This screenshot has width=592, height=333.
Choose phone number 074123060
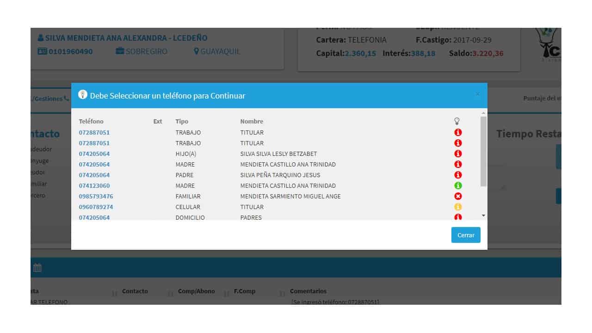(94, 185)
